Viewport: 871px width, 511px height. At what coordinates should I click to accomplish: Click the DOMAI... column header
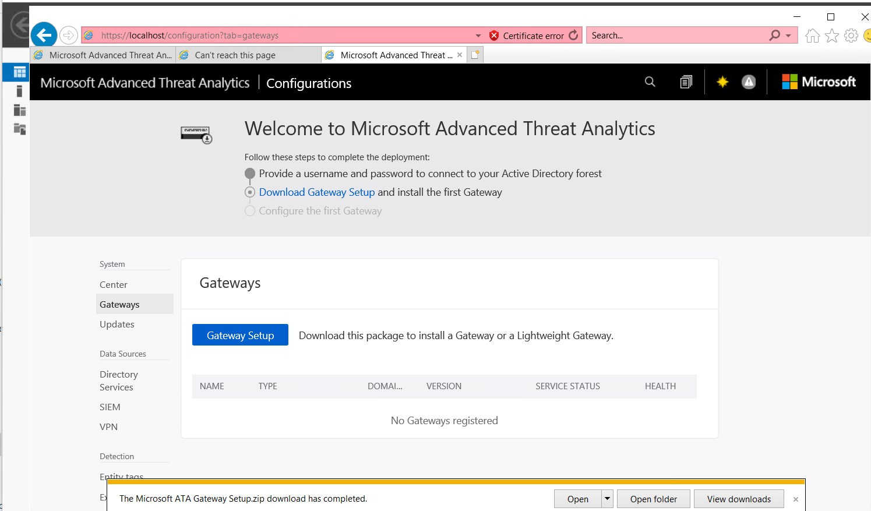[x=385, y=386]
